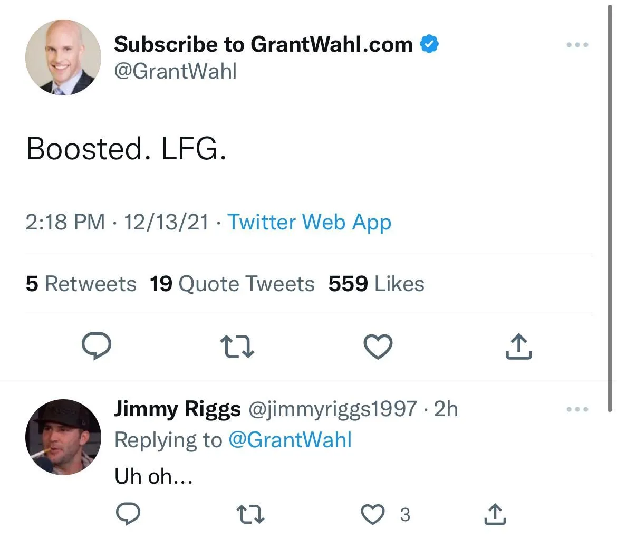View the 19 Quote Tweets
Viewport: 617px width, 548px height.
click(x=232, y=284)
